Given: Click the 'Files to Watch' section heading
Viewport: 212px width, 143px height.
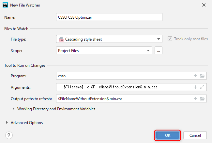Looking at the screenshot, I should pos(16,29).
